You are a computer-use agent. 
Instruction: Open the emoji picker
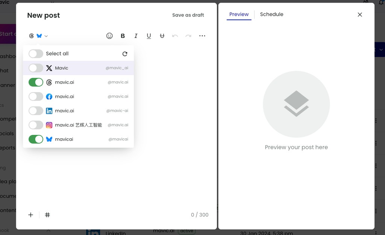(109, 36)
